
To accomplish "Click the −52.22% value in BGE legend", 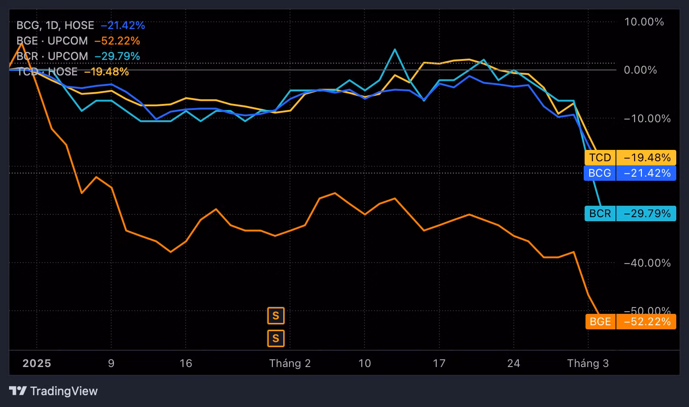I will click(117, 41).
